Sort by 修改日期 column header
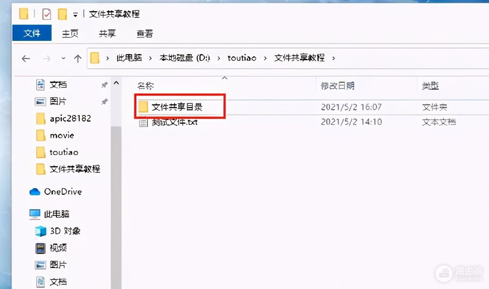The image size is (489, 289). coord(337,86)
